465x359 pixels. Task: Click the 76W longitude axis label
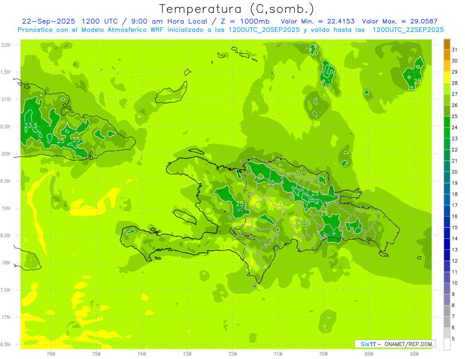[50, 354]
